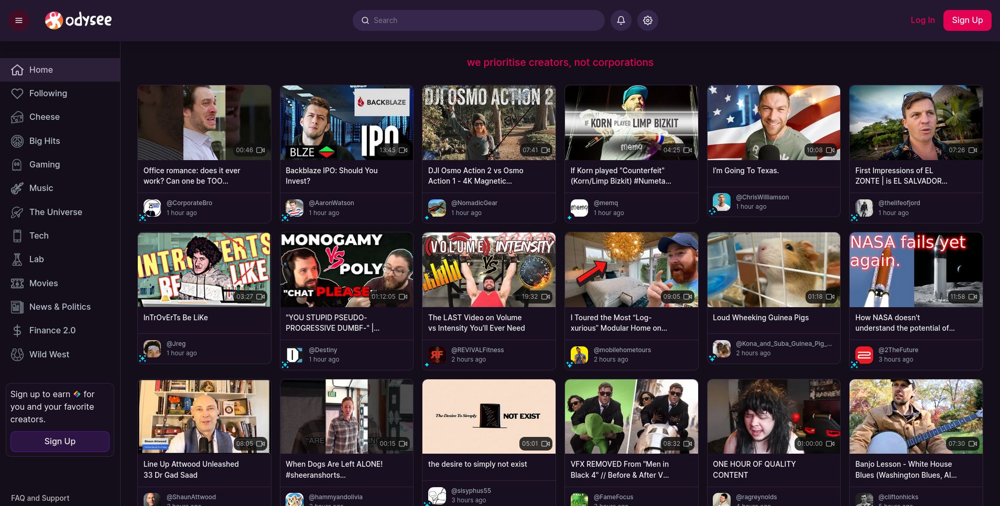Click the Music guitar icon
Image resolution: width=1000 pixels, height=506 pixels.
tap(17, 188)
